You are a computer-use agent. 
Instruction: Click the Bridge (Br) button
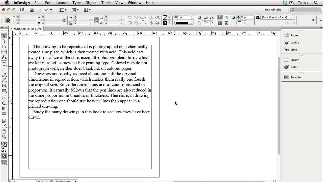(x=32, y=10)
